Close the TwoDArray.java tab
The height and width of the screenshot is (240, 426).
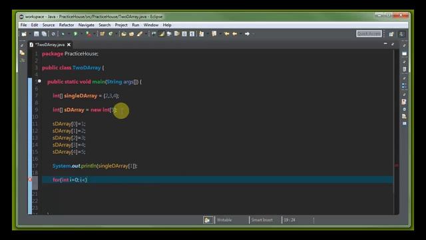69,45
